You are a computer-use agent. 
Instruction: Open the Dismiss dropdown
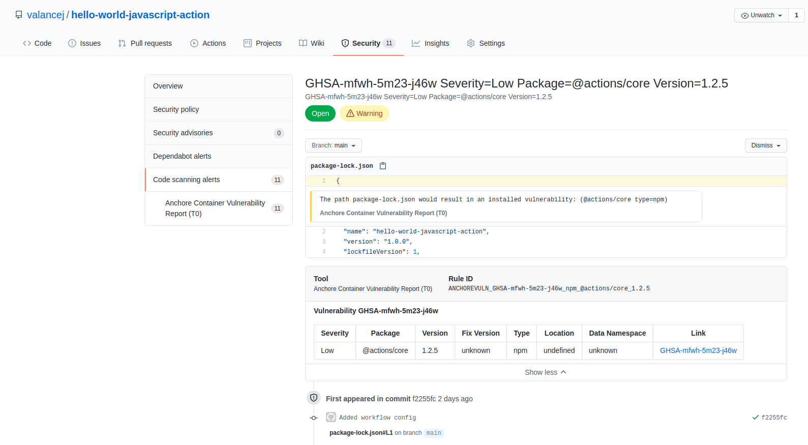click(x=766, y=145)
